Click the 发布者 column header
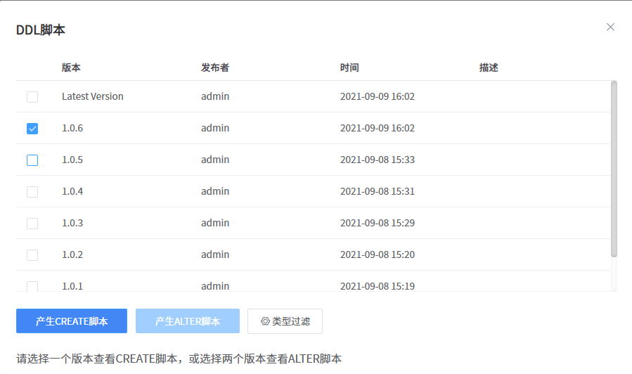This screenshot has height=374, width=632. pos(215,67)
